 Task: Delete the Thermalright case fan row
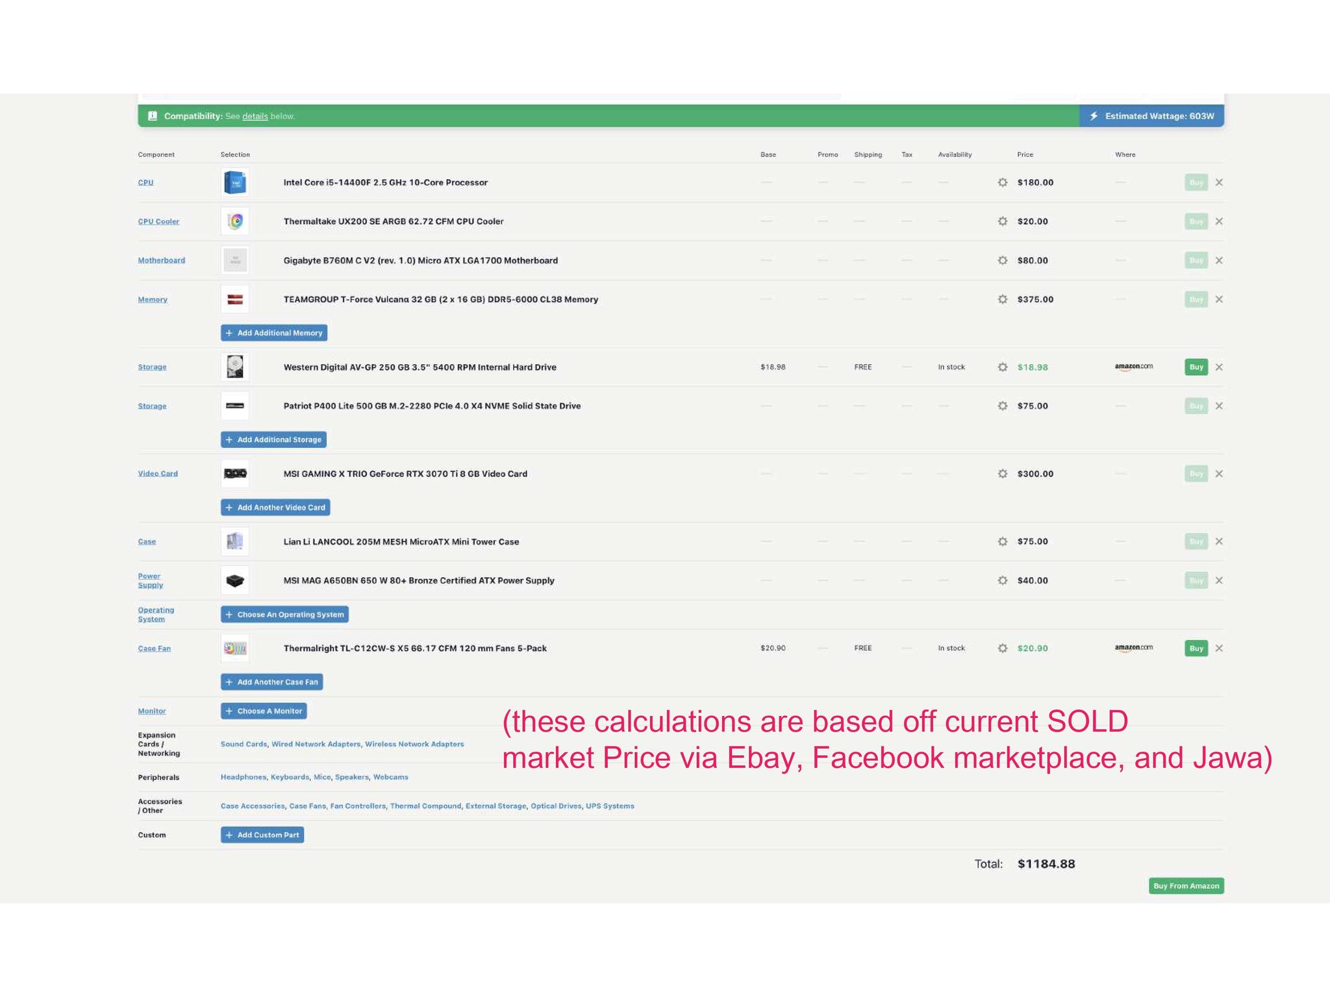point(1219,648)
